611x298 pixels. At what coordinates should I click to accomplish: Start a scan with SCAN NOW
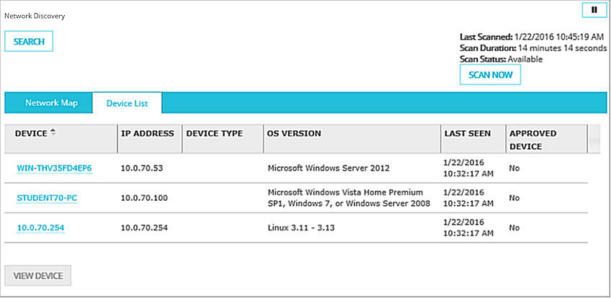[490, 75]
